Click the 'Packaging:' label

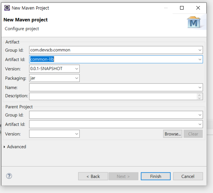[x=16, y=78]
